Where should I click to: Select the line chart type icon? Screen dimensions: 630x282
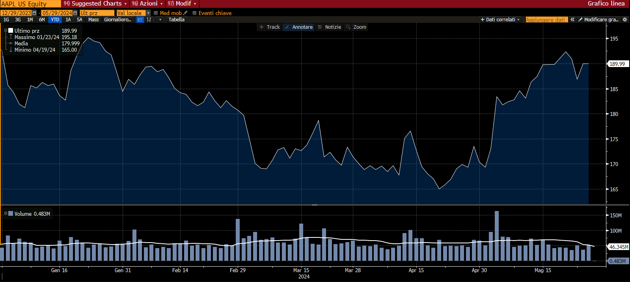140,19
